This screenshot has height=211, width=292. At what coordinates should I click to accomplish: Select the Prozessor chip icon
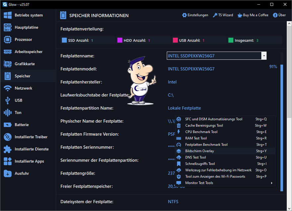point(7,40)
